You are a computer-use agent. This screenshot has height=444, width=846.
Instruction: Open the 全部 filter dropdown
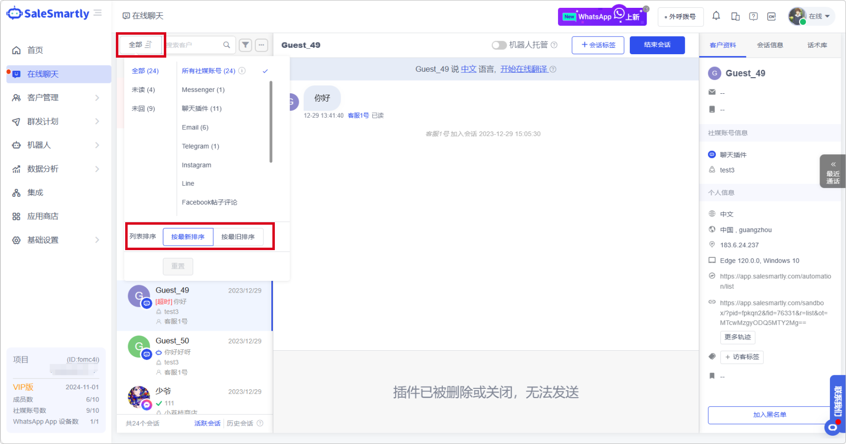[x=140, y=45]
